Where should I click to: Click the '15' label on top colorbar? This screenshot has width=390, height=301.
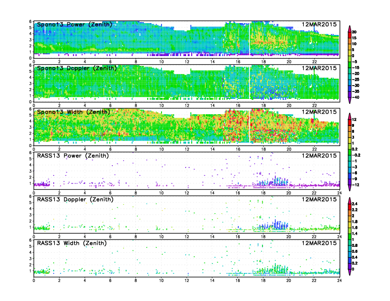click(354, 38)
